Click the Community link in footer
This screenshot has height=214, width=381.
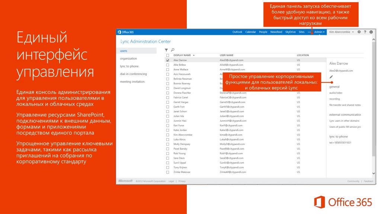(353, 181)
